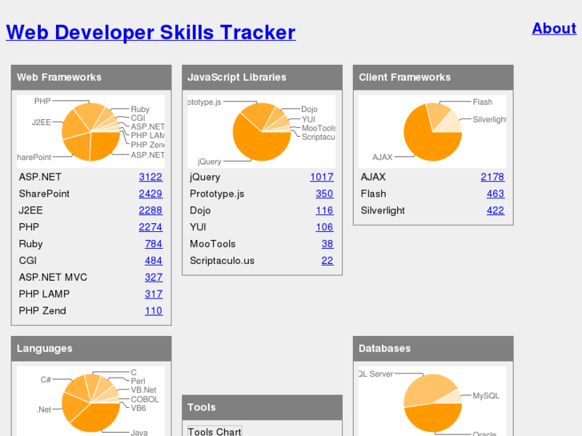The image size is (582, 436).
Task: Open the ASP.NET MVC count 327 link
Action: 154,277
